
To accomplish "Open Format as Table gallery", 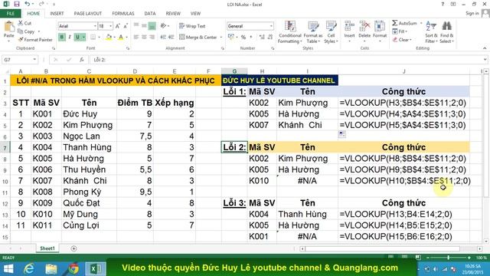I will coord(313,32).
